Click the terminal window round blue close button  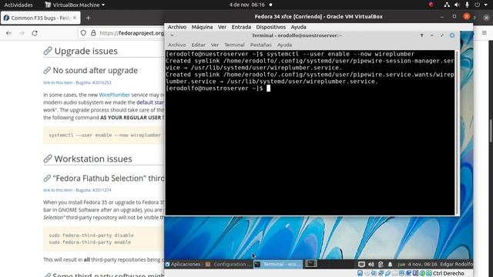coord(452,35)
